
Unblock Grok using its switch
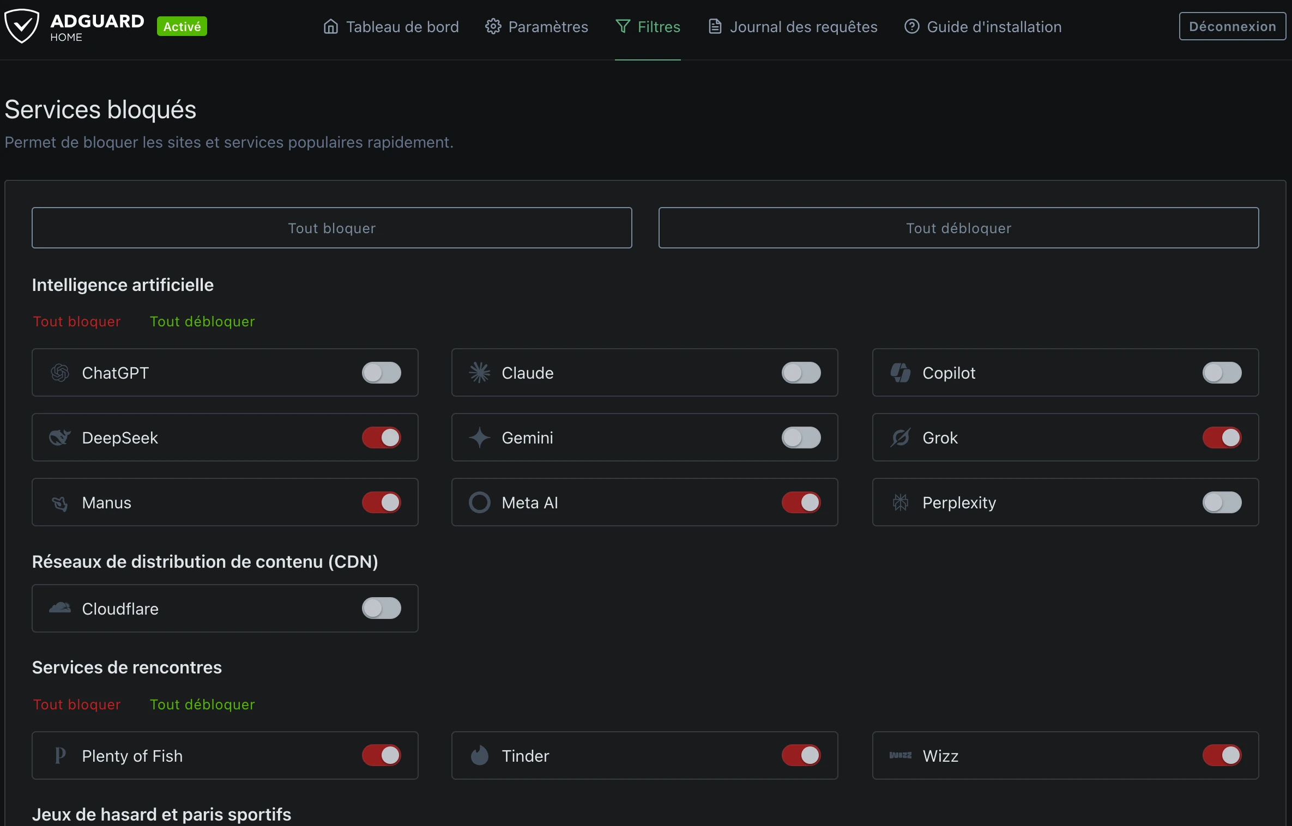(x=1222, y=438)
